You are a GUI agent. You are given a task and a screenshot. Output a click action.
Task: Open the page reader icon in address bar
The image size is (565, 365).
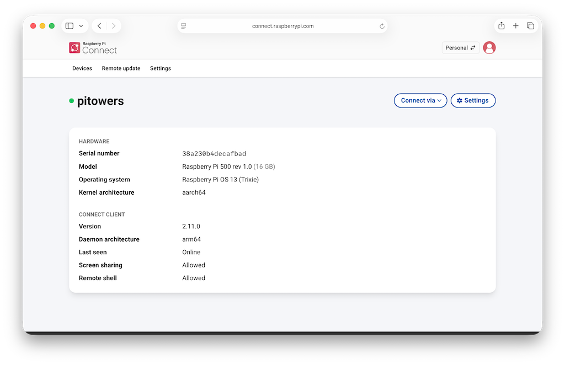(184, 26)
